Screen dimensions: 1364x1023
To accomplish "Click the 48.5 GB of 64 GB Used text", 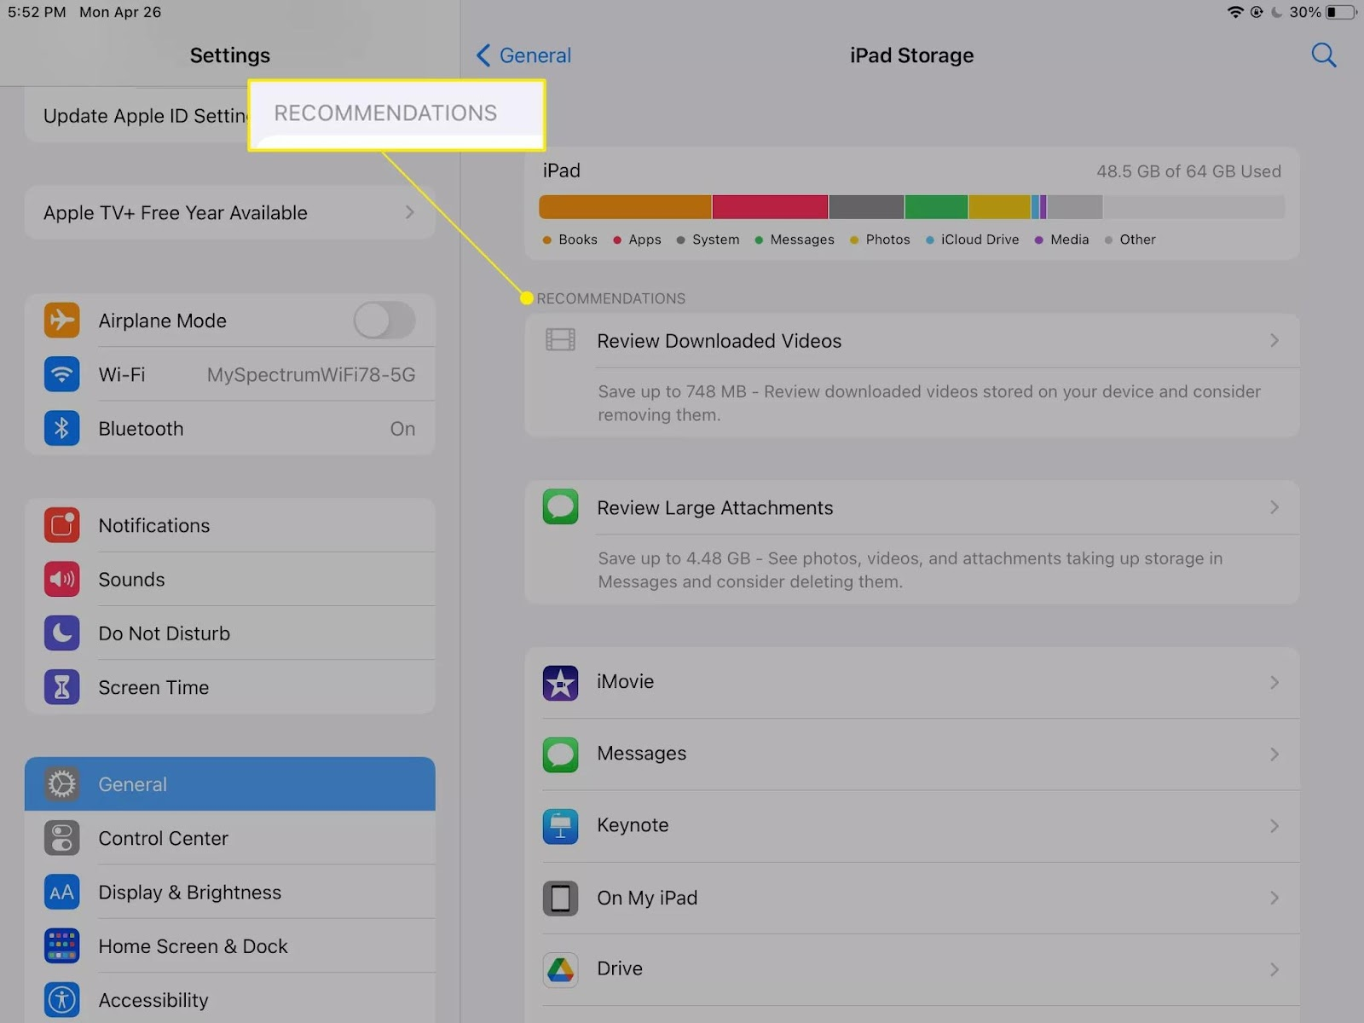I will coord(1188,171).
